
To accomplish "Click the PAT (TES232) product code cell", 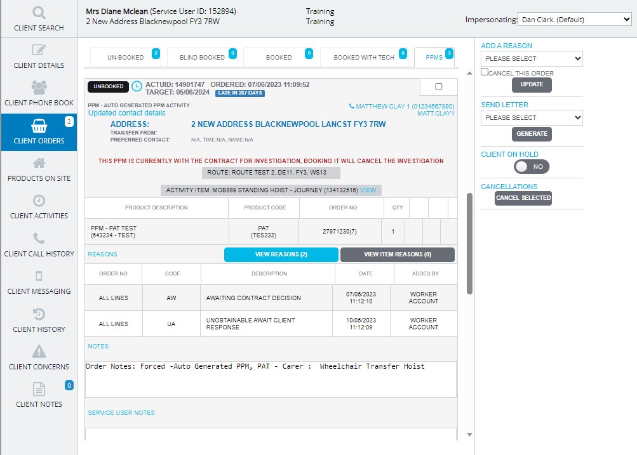I will pyautogui.click(x=264, y=232).
